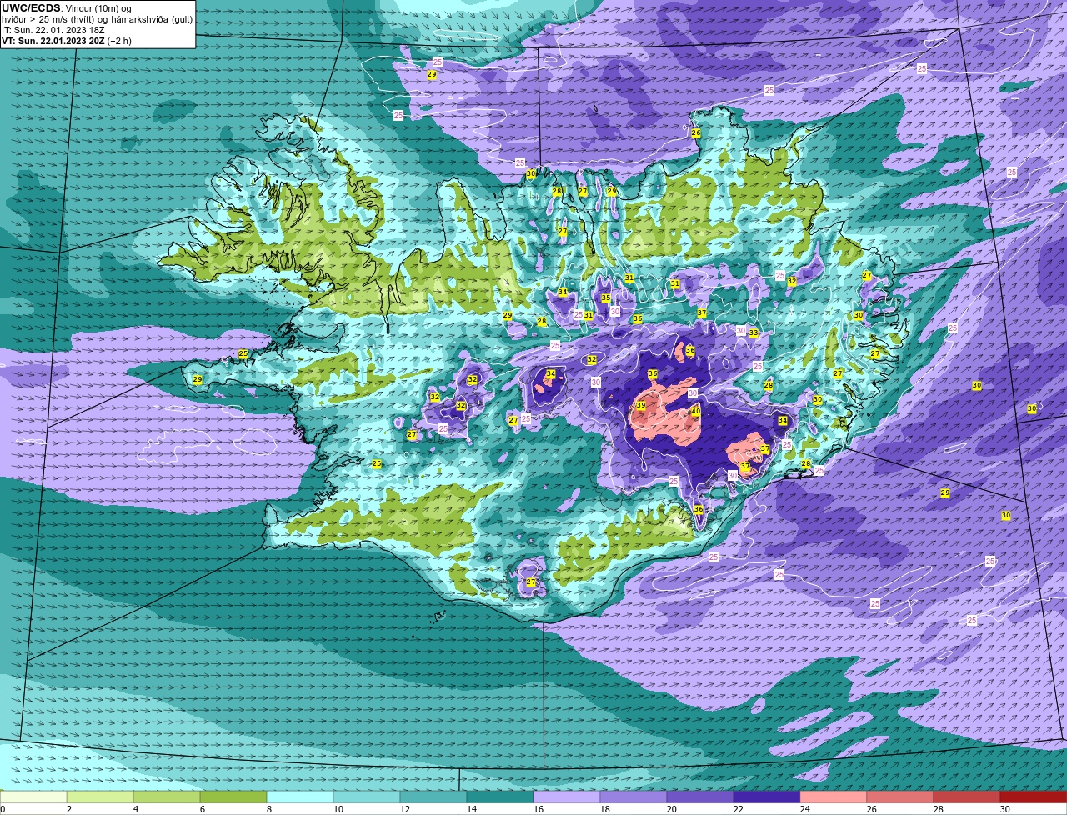
Task: Pick the 4–6 m/s green legend swatch
Action: [167, 797]
